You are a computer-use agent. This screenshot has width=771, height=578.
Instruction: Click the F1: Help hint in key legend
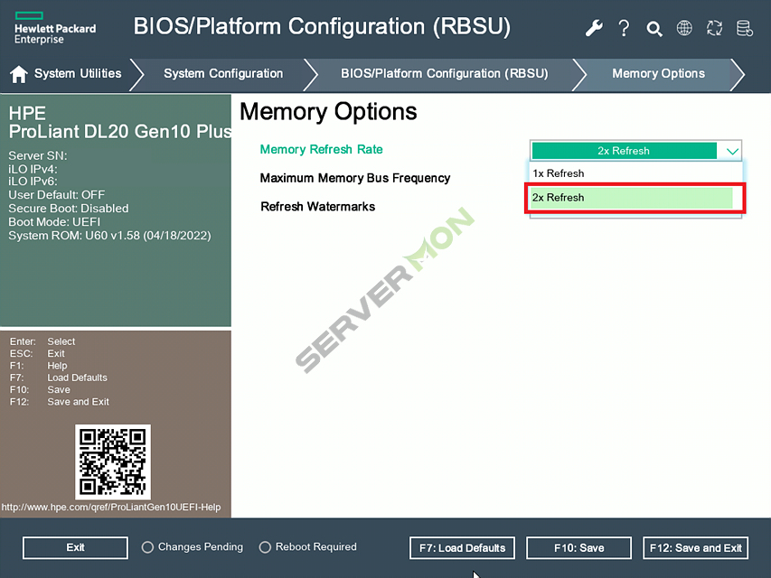point(38,366)
